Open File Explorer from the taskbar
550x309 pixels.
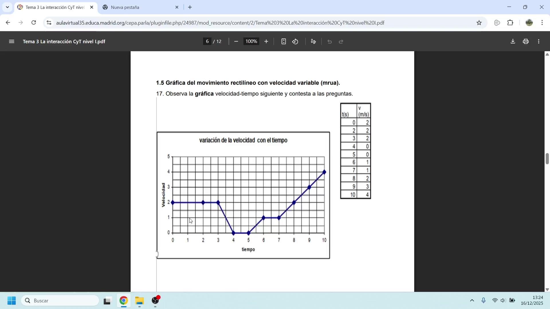coord(140,301)
